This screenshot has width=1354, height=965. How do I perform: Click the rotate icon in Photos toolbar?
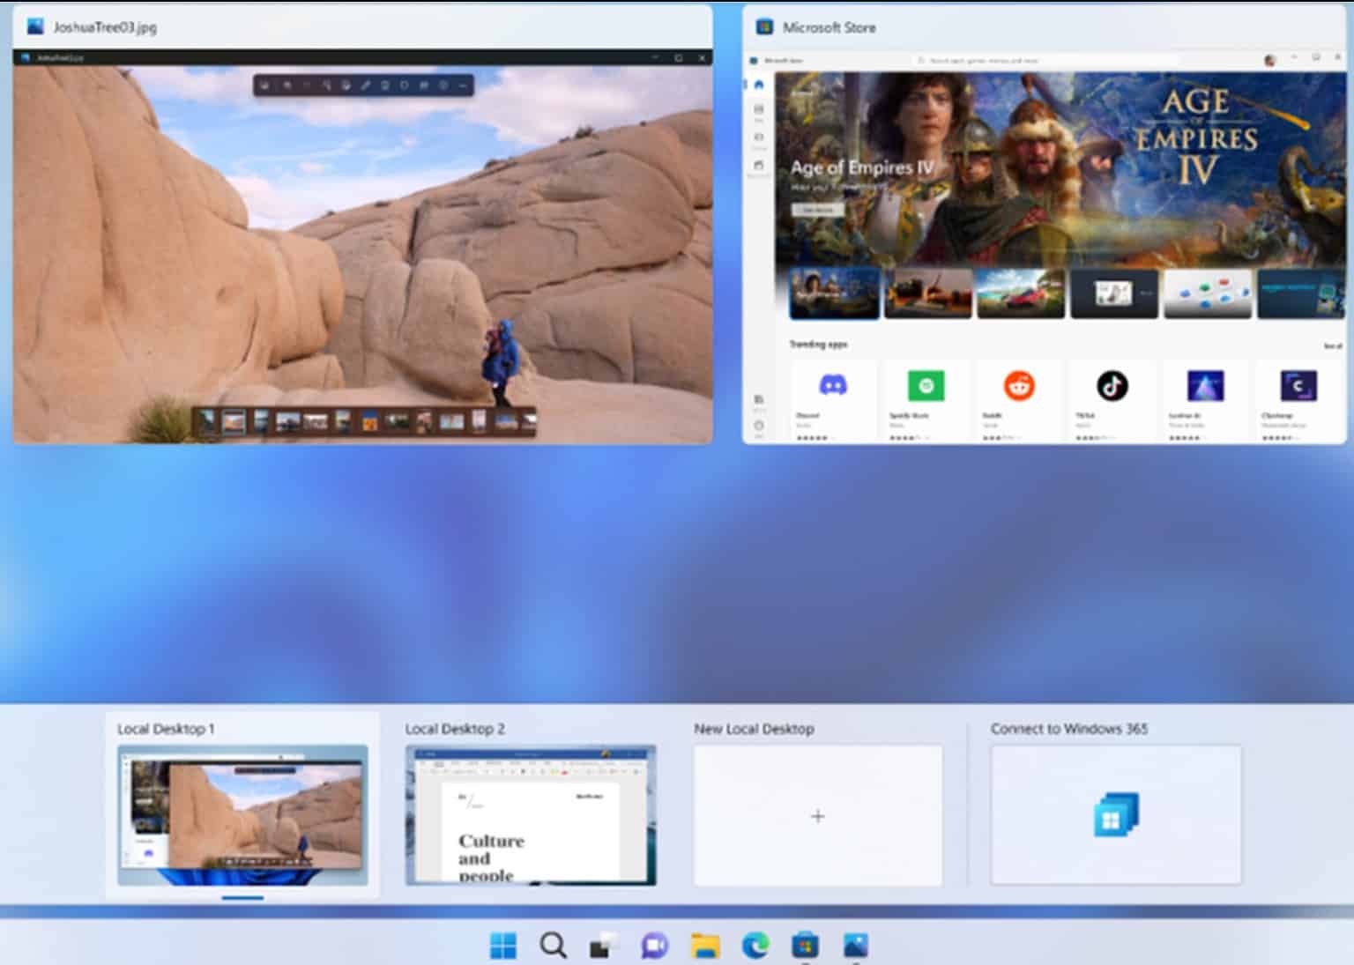click(405, 85)
